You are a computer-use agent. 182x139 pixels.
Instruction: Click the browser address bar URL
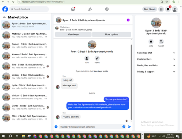43,2
